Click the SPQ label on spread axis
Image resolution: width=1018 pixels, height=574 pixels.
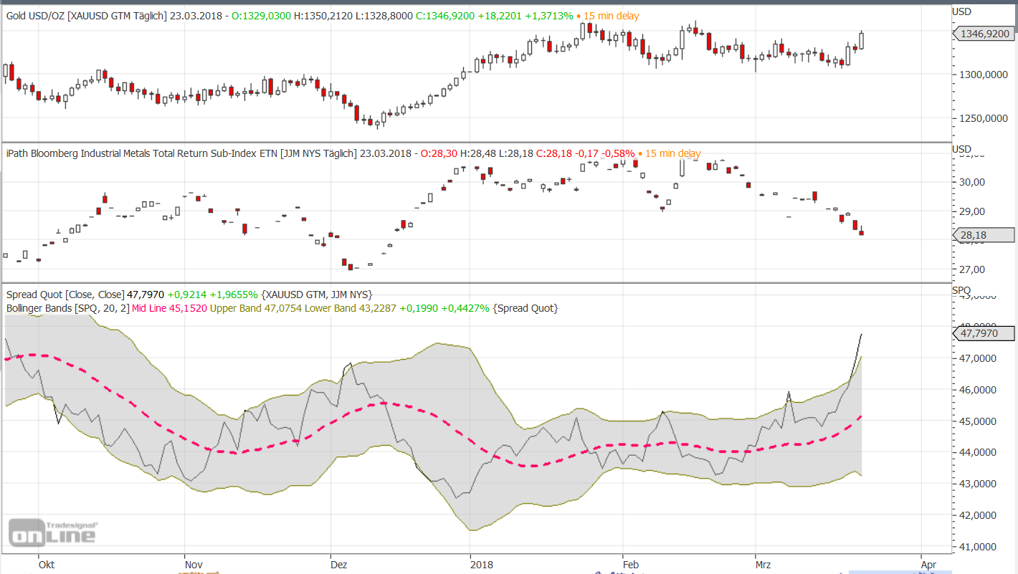[x=961, y=290]
